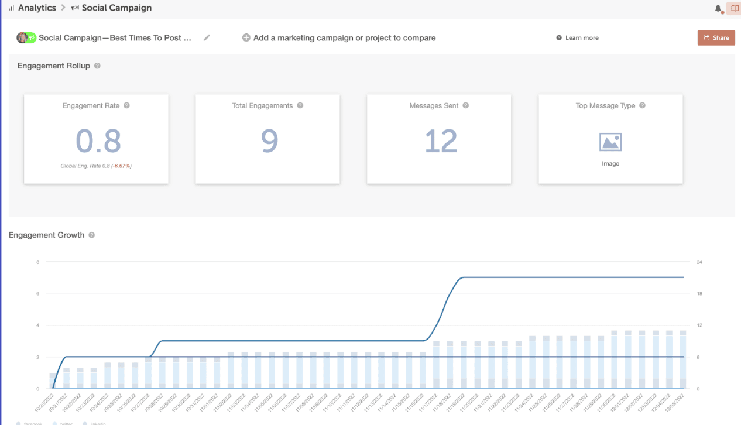Click help icon next to Engagement Rate
Image resolution: width=741 pixels, height=425 pixels.
[x=126, y=106]
